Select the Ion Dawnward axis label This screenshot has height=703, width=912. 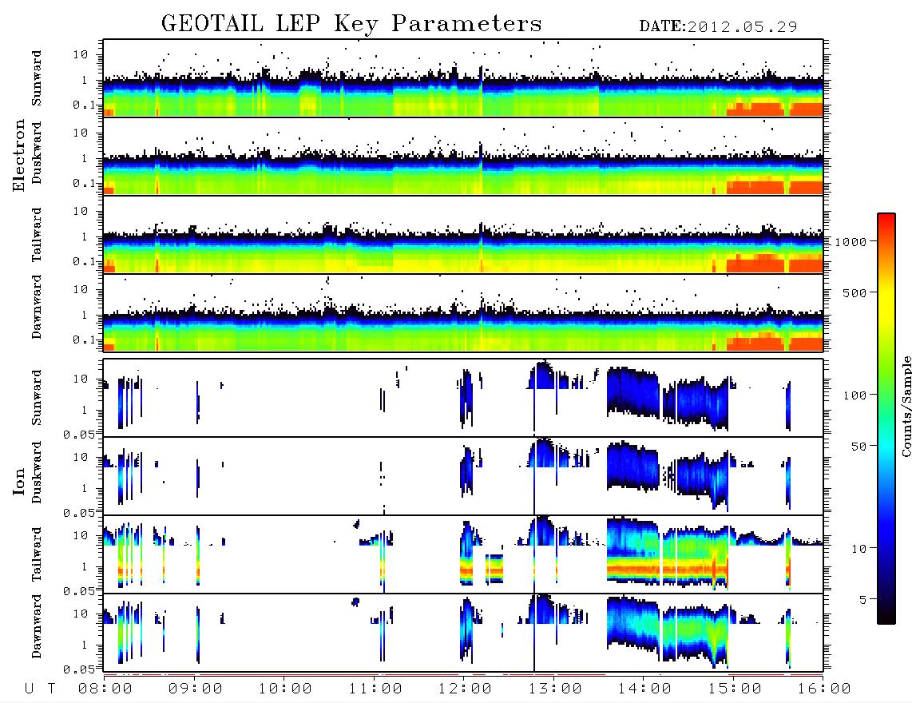tap(37, 626)
